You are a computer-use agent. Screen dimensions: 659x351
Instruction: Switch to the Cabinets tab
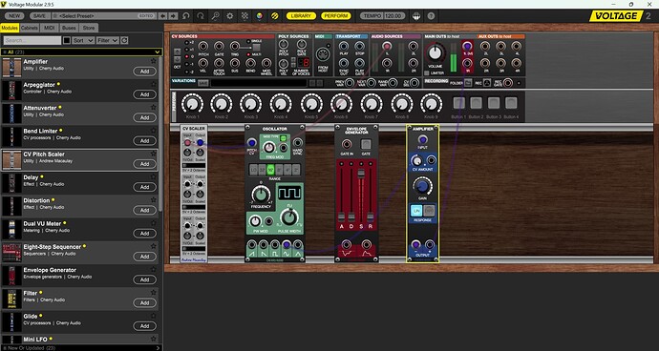[x=30, y=28]
